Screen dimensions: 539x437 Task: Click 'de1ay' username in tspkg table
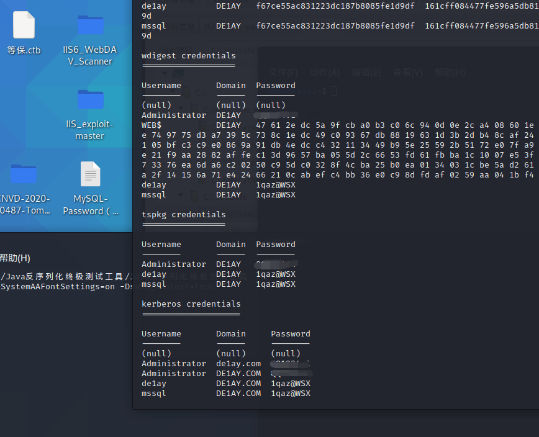154,274
